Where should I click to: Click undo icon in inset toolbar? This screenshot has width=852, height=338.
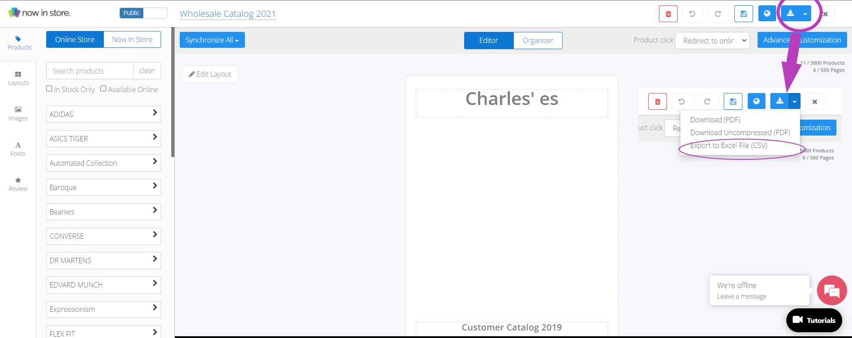pyautogui.click(x=682, y=101)
